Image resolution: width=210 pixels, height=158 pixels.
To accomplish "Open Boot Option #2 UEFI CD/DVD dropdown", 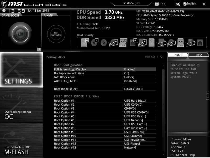I will pos(133,104).
